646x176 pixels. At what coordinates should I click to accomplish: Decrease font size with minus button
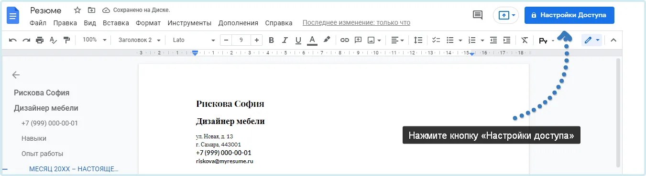point(226,40)
